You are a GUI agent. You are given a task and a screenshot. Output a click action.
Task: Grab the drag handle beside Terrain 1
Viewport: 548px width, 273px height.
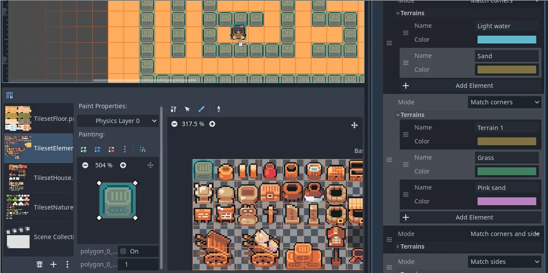coord(406,135)
